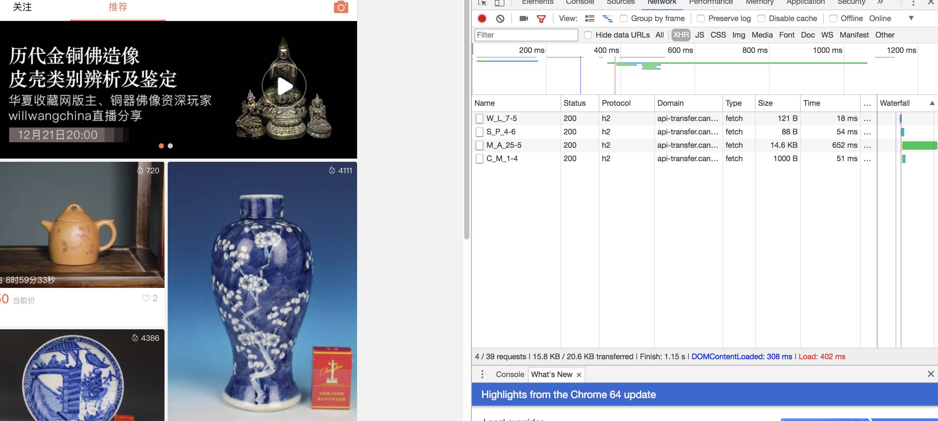Click the network Filter text field
This screenshot has width=938, height=421.
pos(526,35)
